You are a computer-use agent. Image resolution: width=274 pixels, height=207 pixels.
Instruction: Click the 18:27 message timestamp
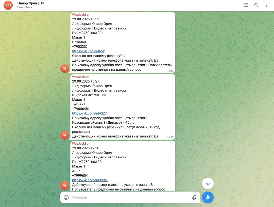[x=170, y=137]
